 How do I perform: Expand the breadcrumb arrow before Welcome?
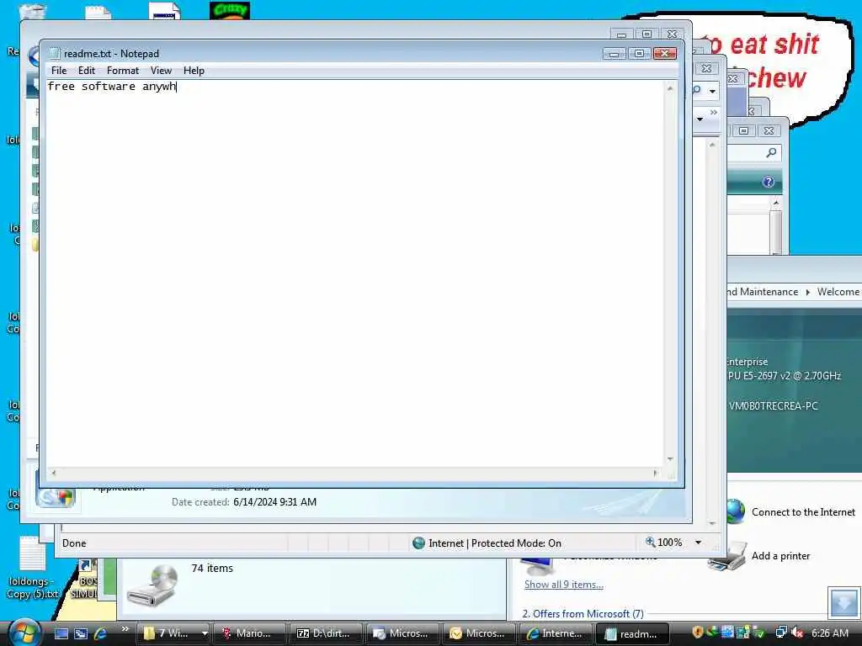pyautogui.click(x=807, y=292)
